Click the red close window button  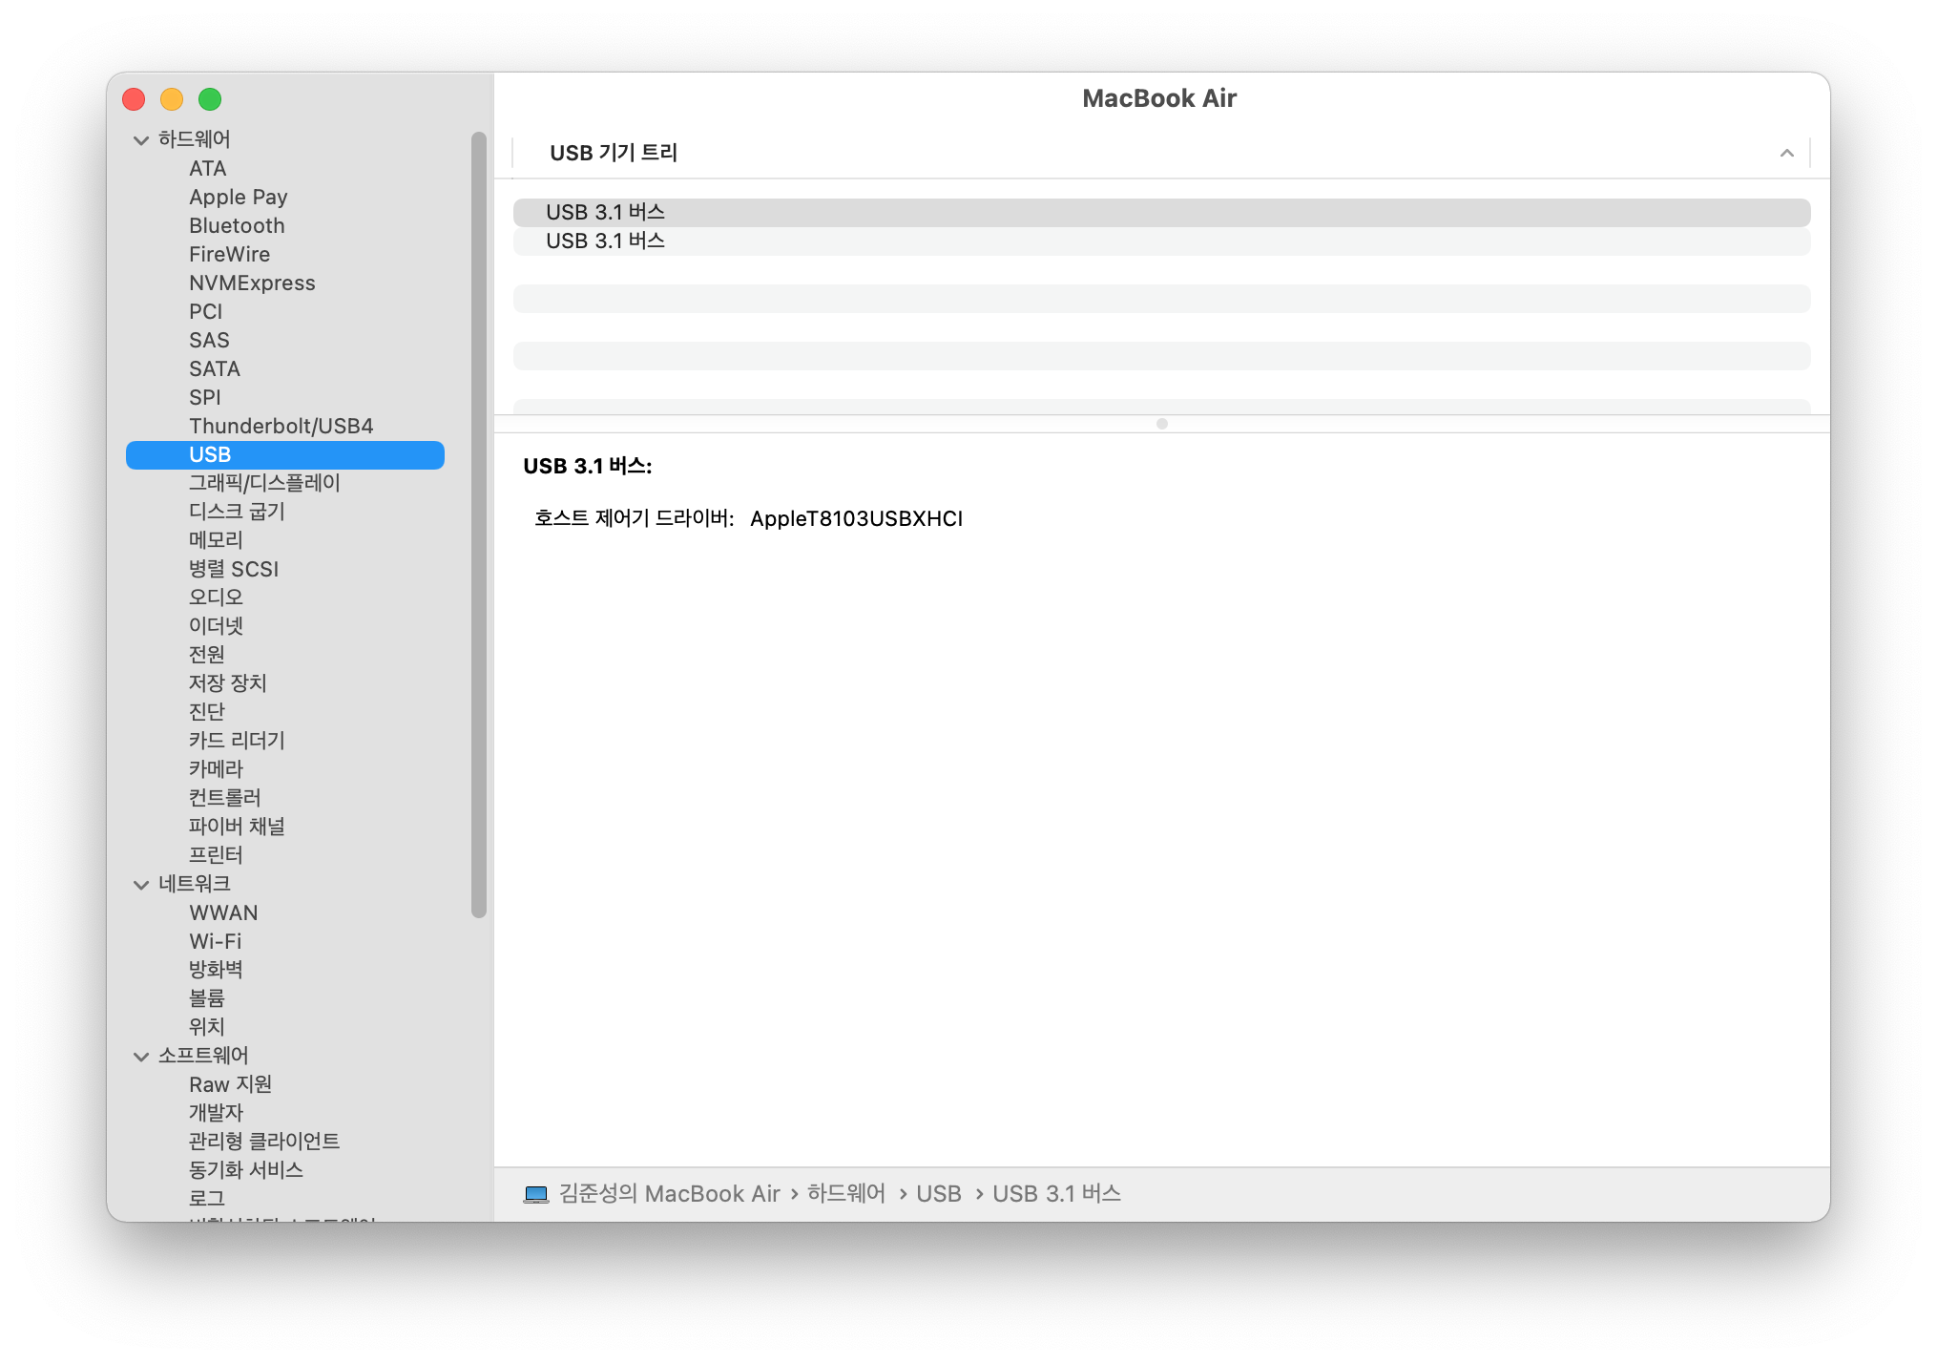[134, 99]
